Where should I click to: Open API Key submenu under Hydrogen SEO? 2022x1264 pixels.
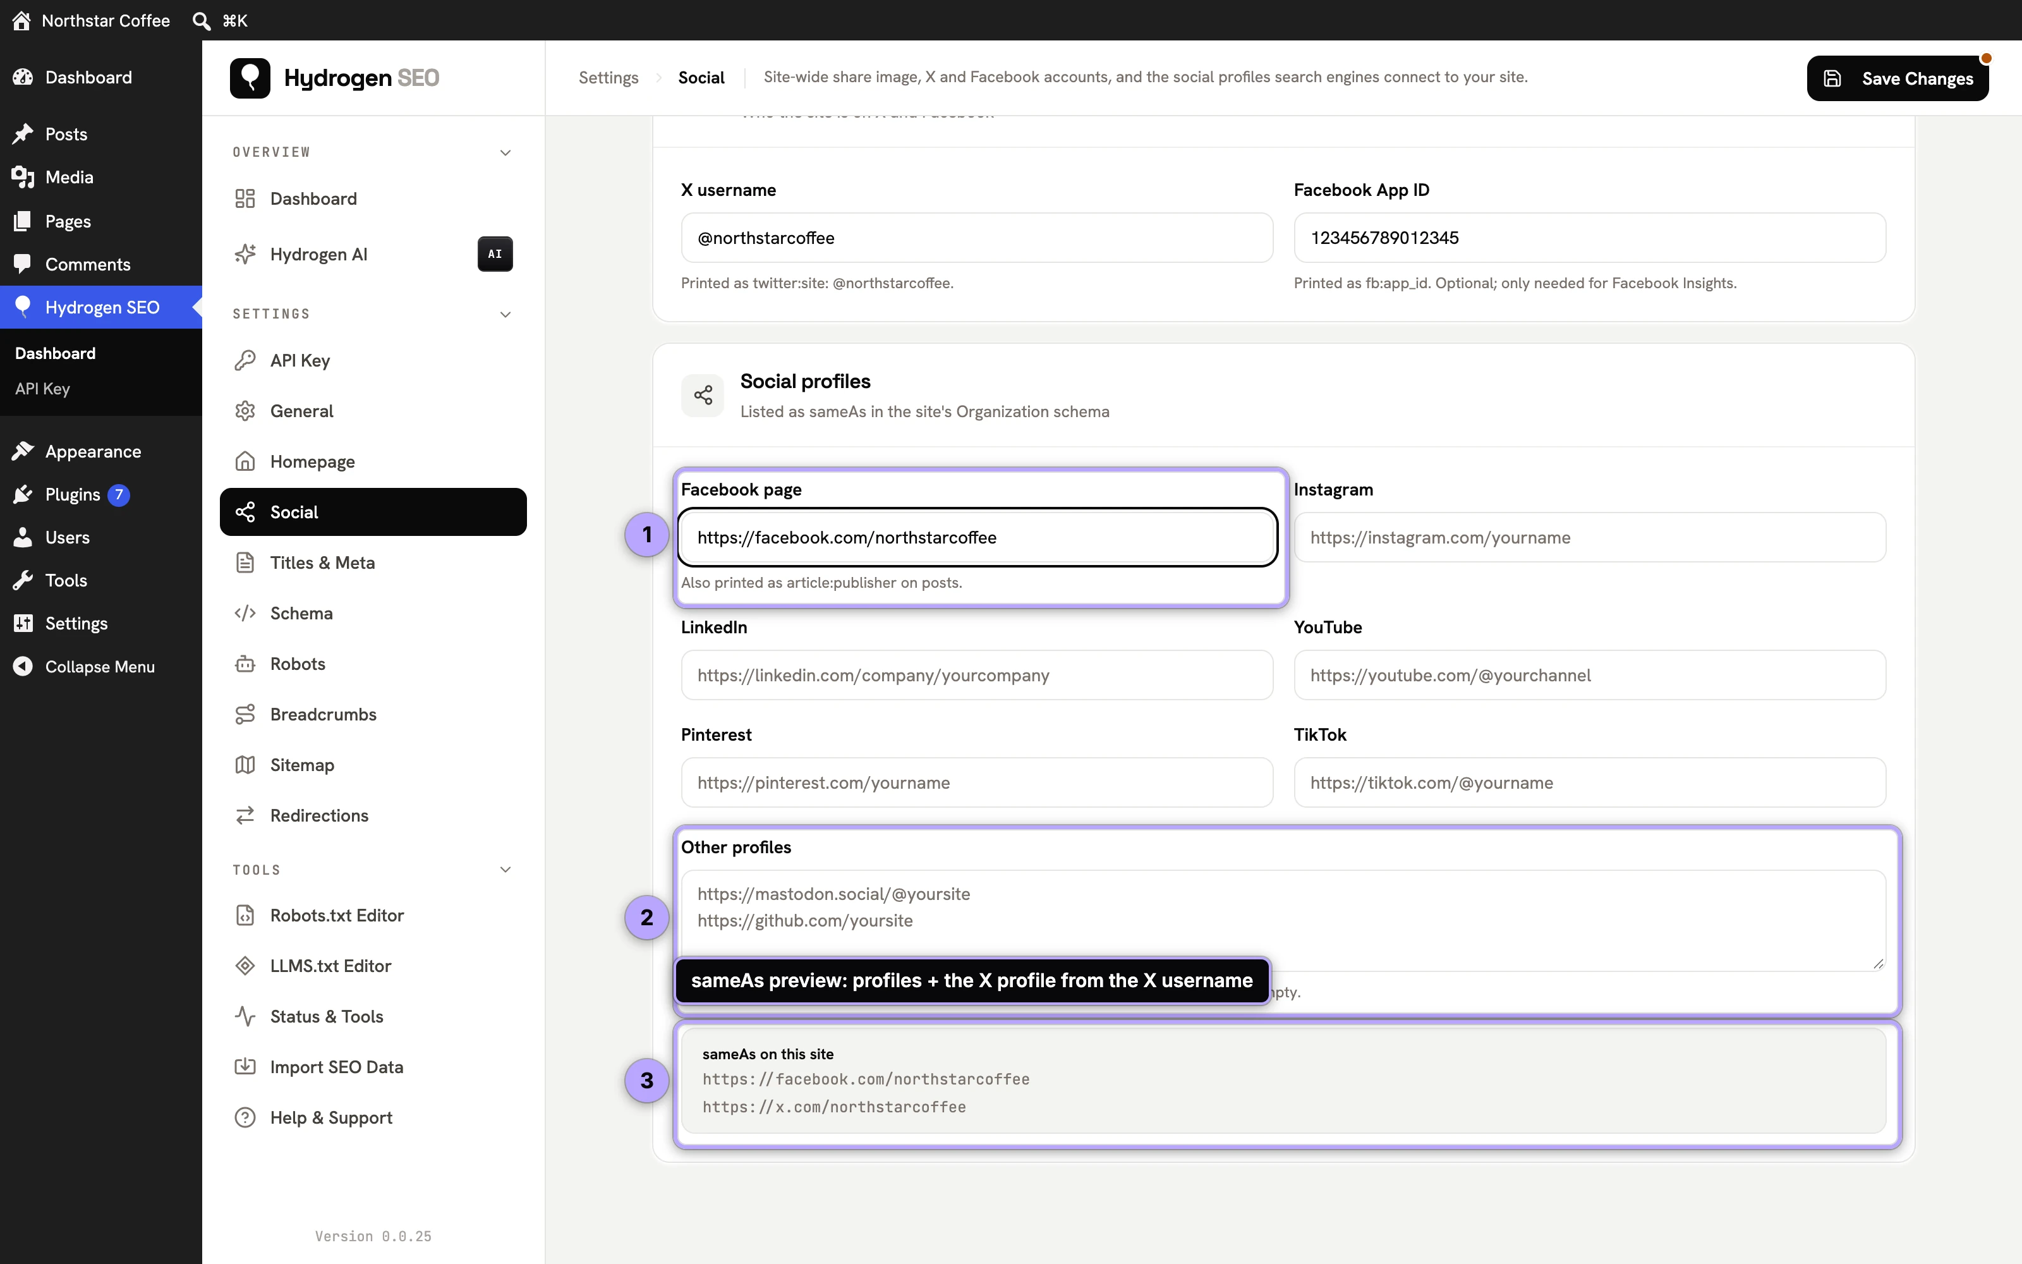[x=42, y=389]
